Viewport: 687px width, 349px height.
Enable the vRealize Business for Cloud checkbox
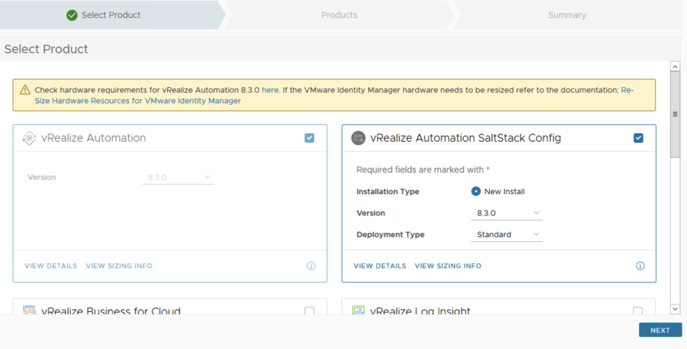pyautogui.click(x=309, y=311)
